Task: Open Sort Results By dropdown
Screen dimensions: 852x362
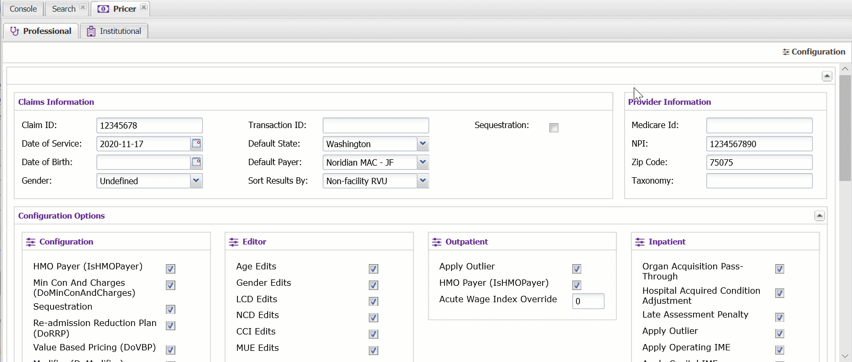Action: tap(422, 180)
